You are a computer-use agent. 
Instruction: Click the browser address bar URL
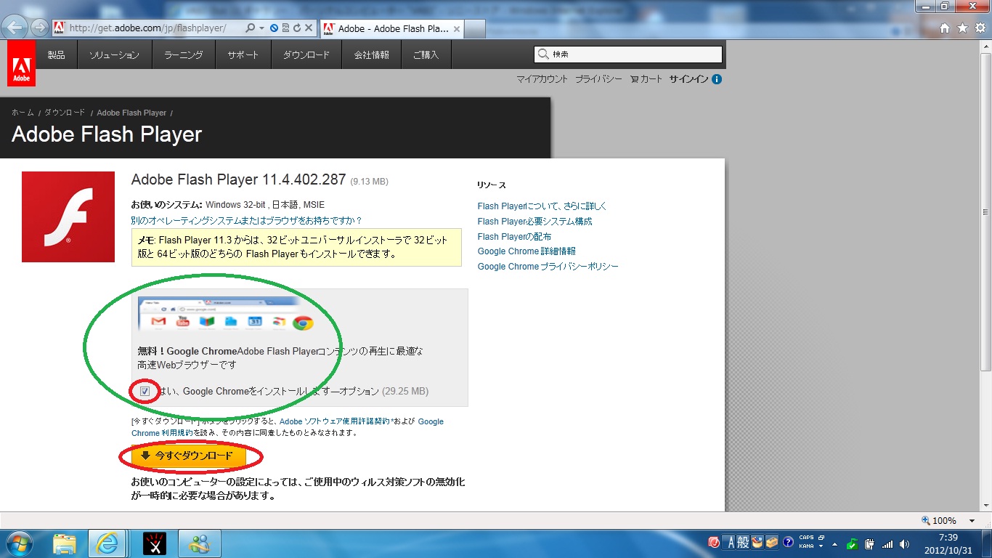tap(147, 28)
